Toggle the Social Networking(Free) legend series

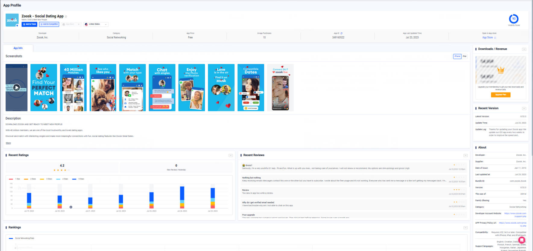[x=22, y=238]
